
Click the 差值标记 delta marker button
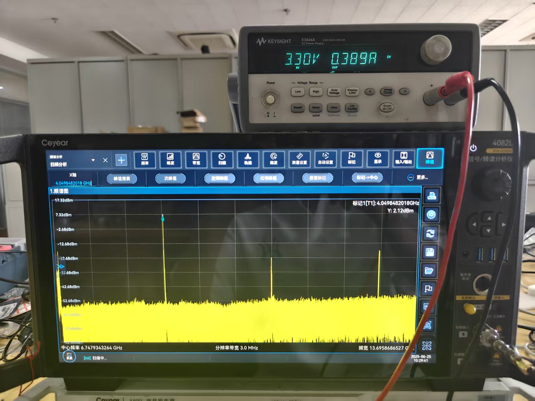point(317,178)
